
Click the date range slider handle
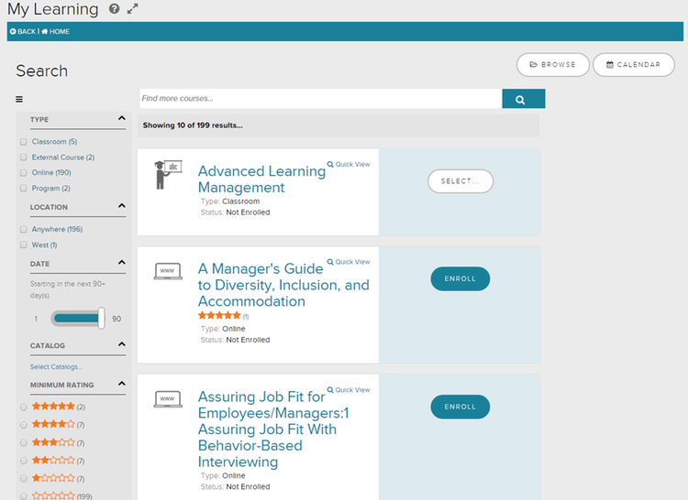[x=102, y=318]
